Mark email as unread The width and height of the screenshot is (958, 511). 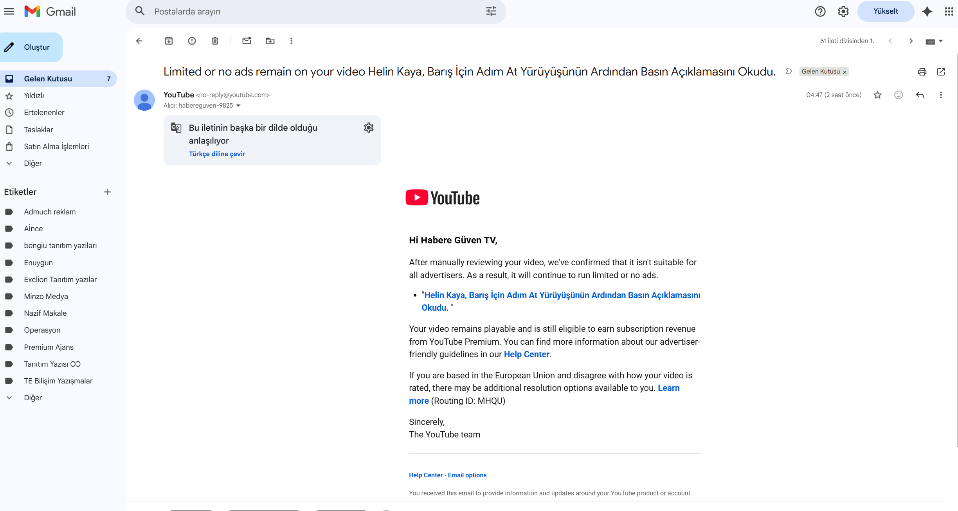pyautogui.click(x=247, y=41)
